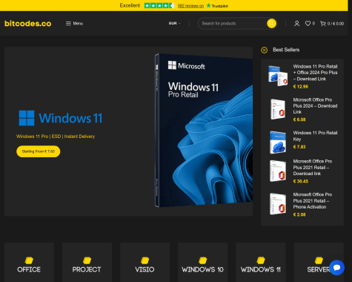Click the Windows 11 Pro Retail box image
This screenshot has width=352, height=282.
click(204, 131)
